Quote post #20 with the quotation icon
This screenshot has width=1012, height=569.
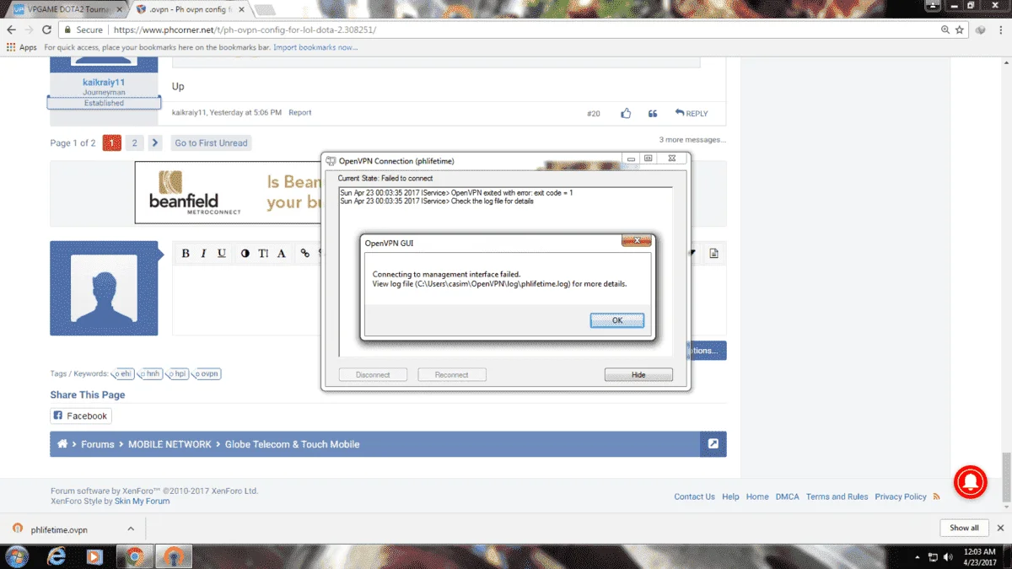(x=653, y=113)
